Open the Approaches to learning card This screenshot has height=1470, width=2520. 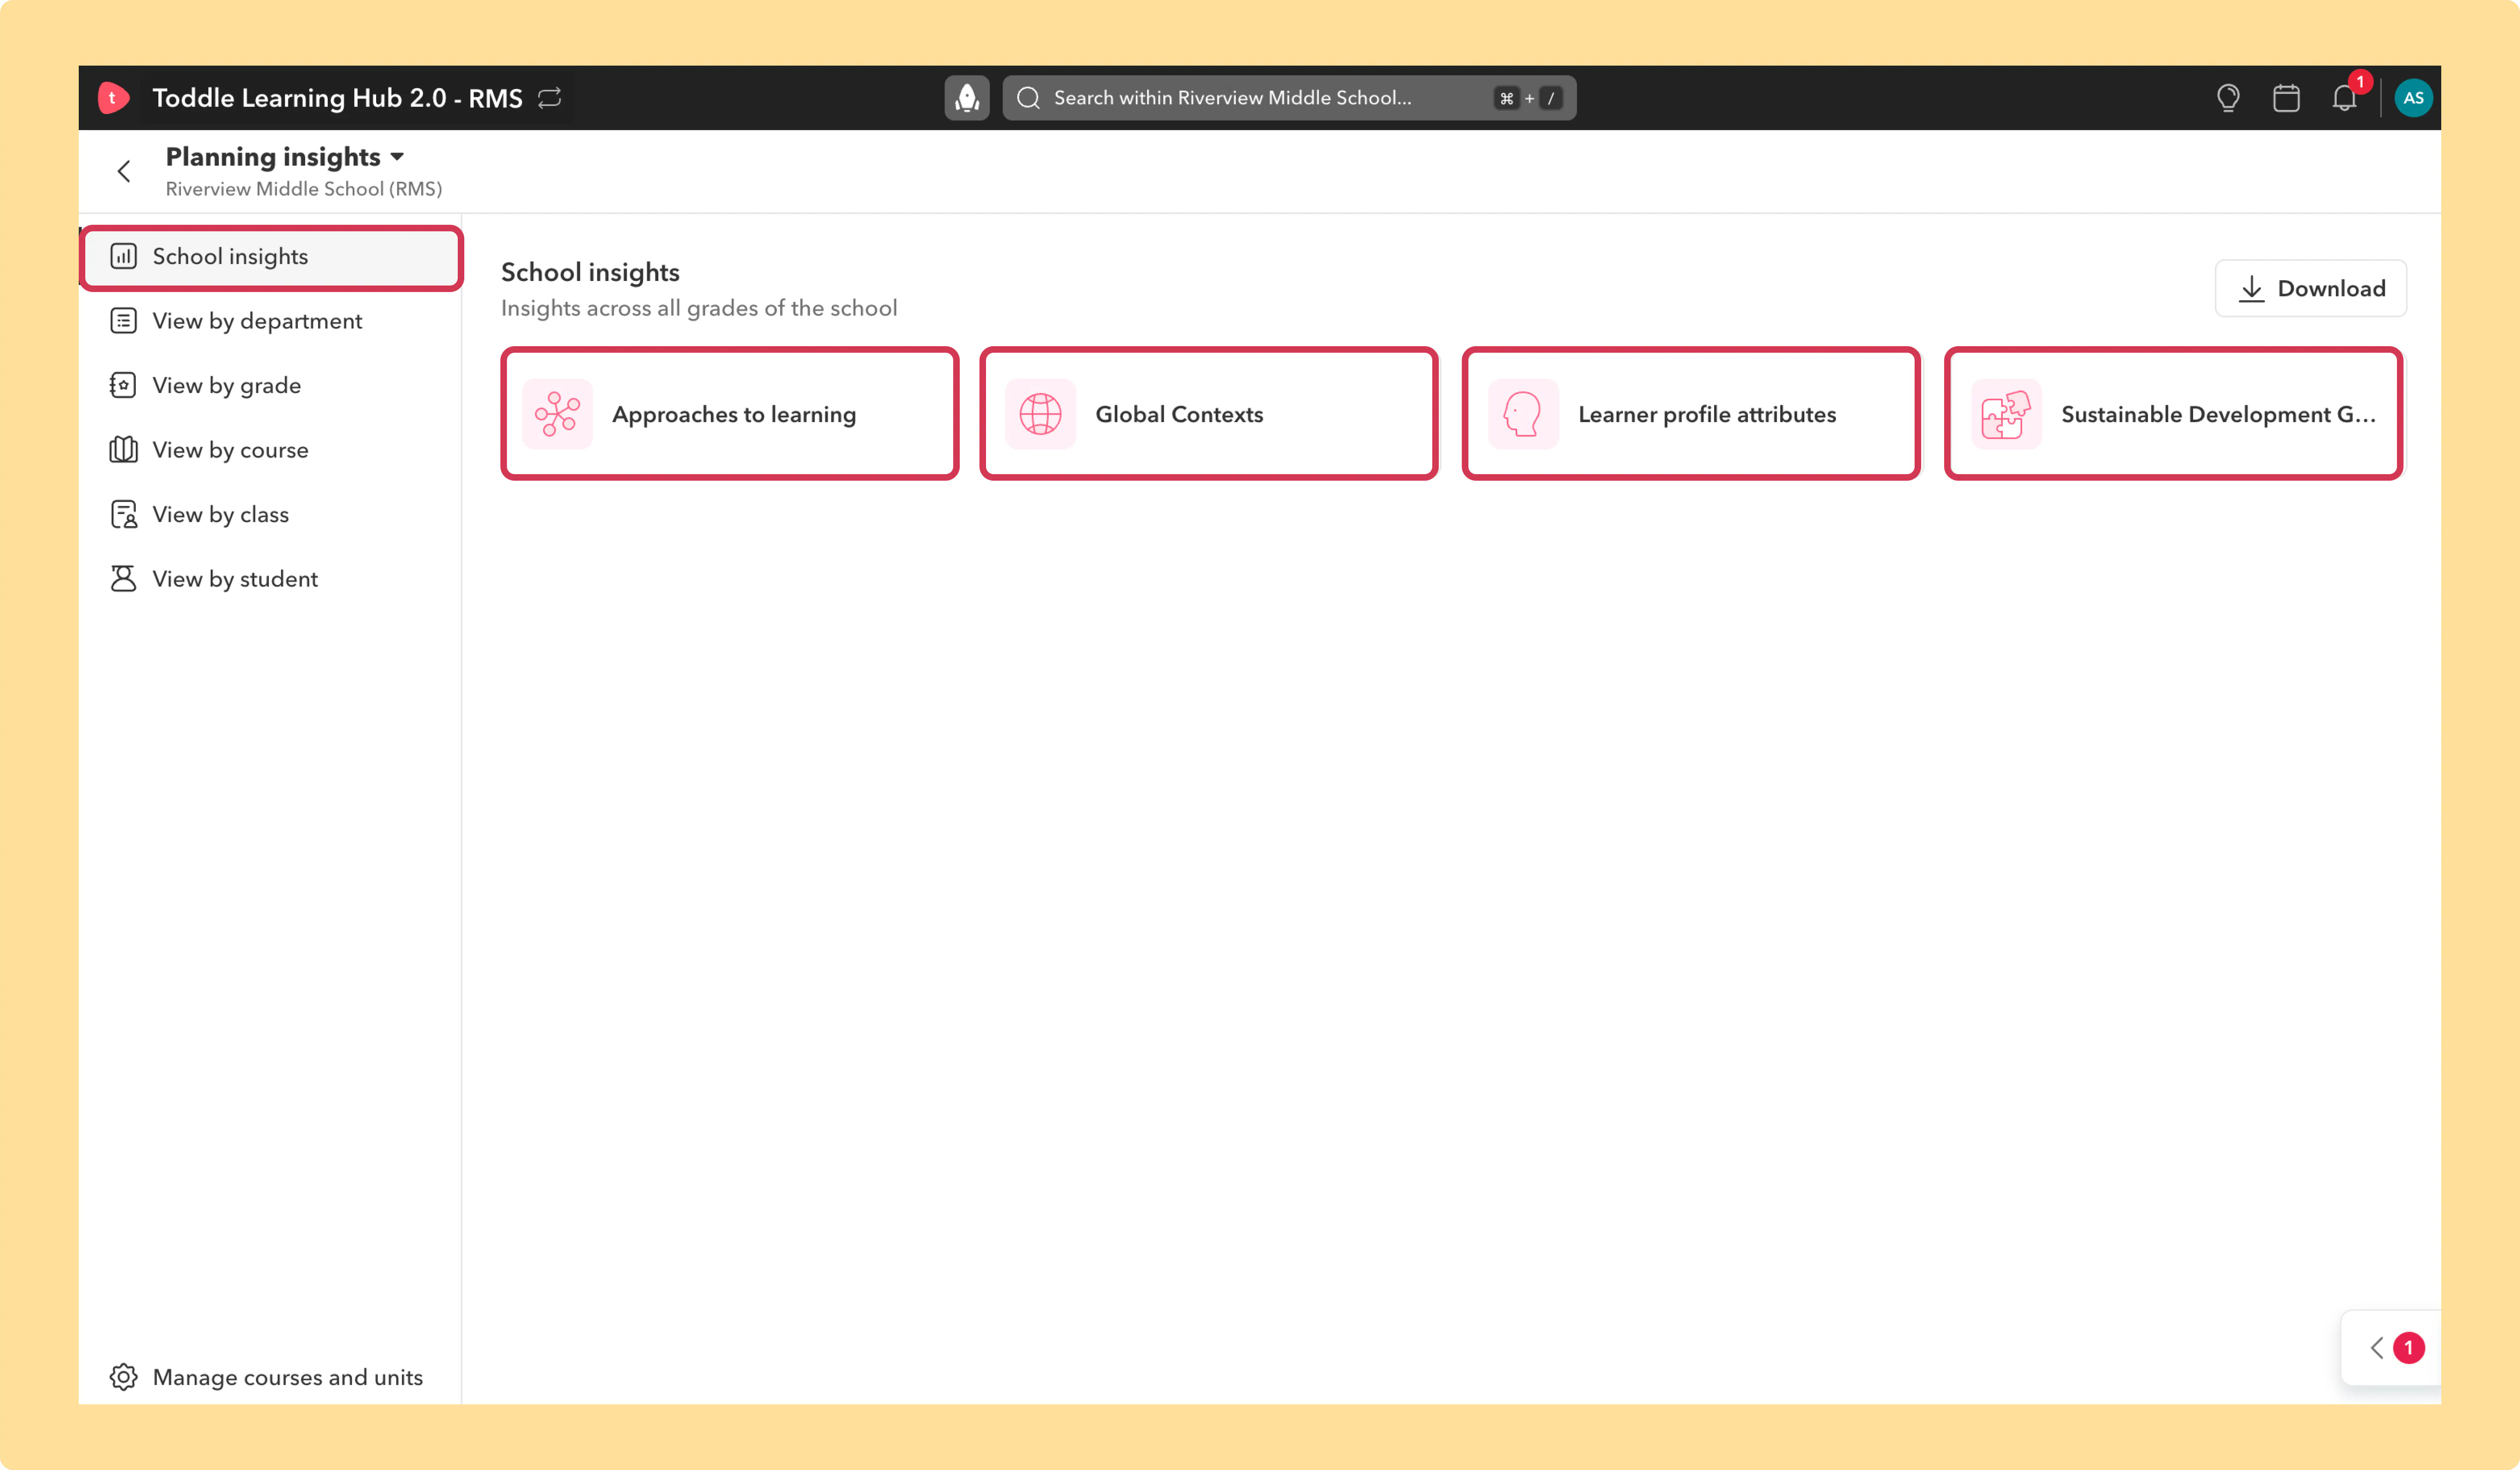click(730, 414)
